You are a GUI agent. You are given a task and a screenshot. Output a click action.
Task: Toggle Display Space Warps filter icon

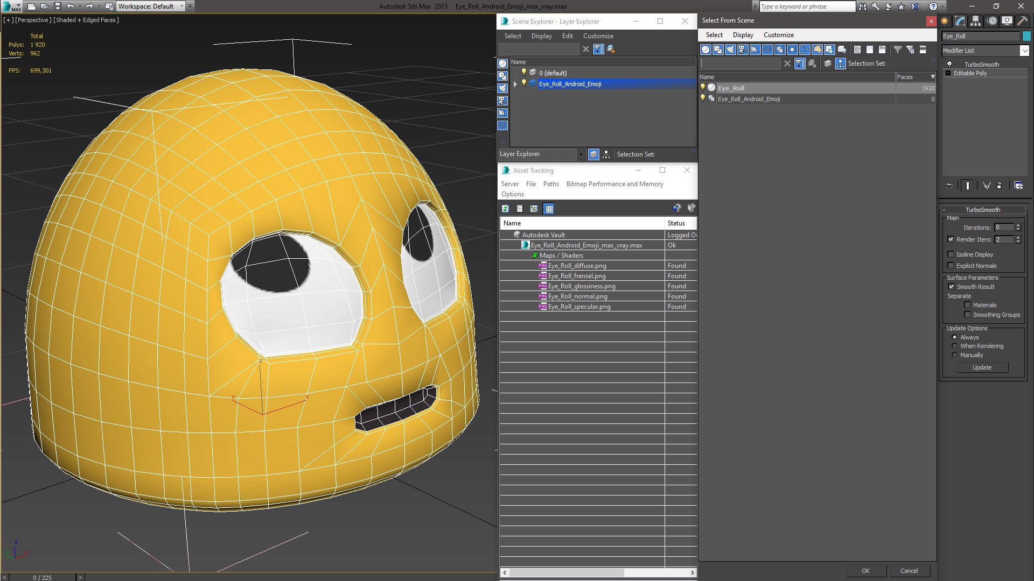[767, 49]
